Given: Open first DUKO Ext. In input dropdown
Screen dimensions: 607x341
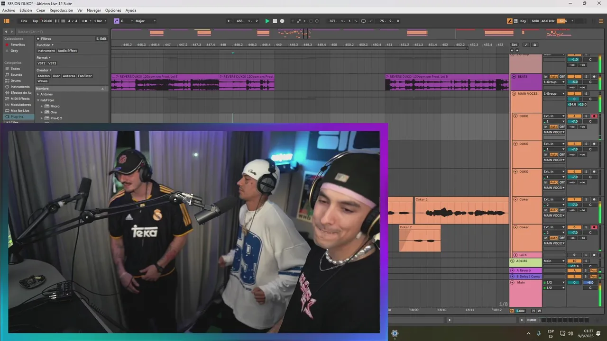Looking at the screenshot, I should [x=554, y=116].
